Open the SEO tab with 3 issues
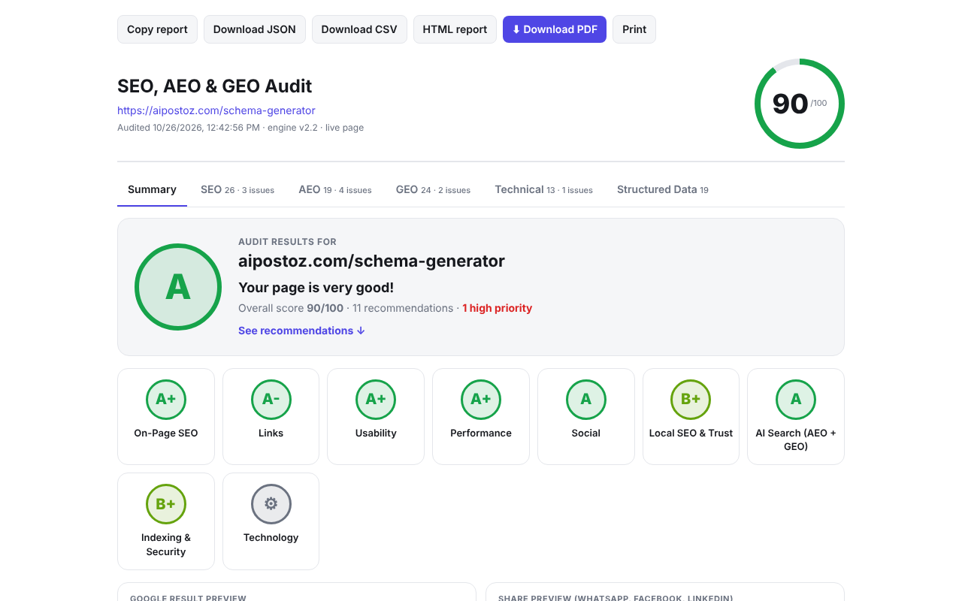The width and height of the screenshot is (962, 601). 237,189
